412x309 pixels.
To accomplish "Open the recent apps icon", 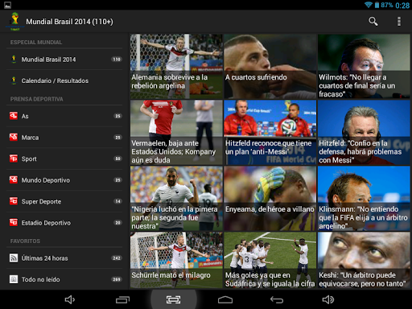I will pyautogui.click(x=122, y=299).
